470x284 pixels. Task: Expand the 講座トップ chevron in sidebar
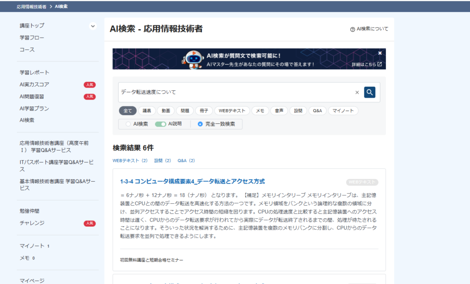[x=93, y=26]
